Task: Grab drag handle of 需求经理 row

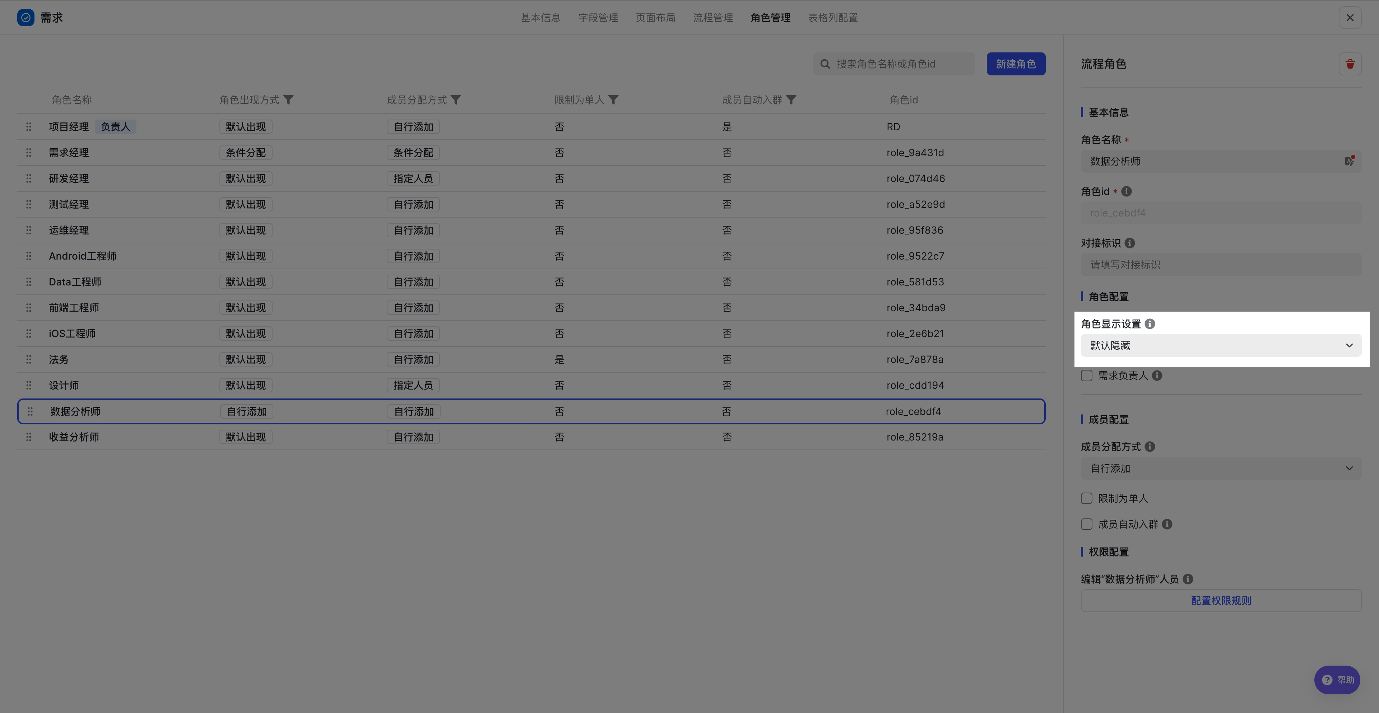Action: coord(29,153)
